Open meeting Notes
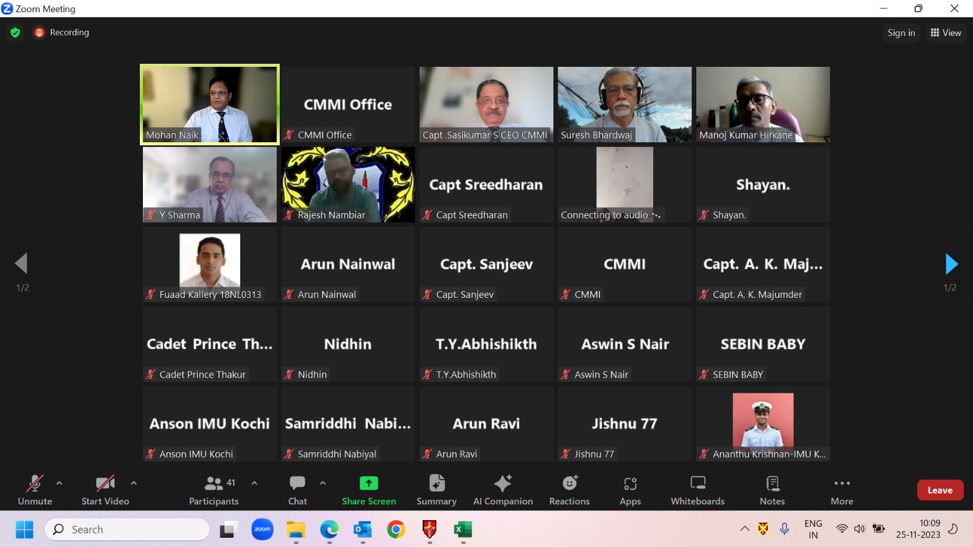 click(772, 490)
